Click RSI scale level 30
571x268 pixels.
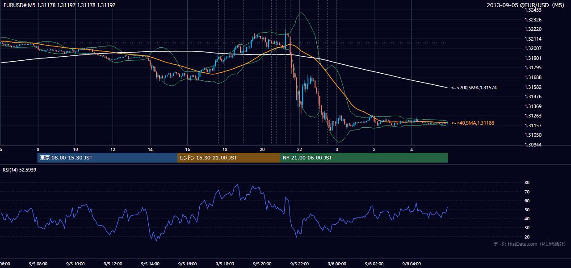point(527,228)
